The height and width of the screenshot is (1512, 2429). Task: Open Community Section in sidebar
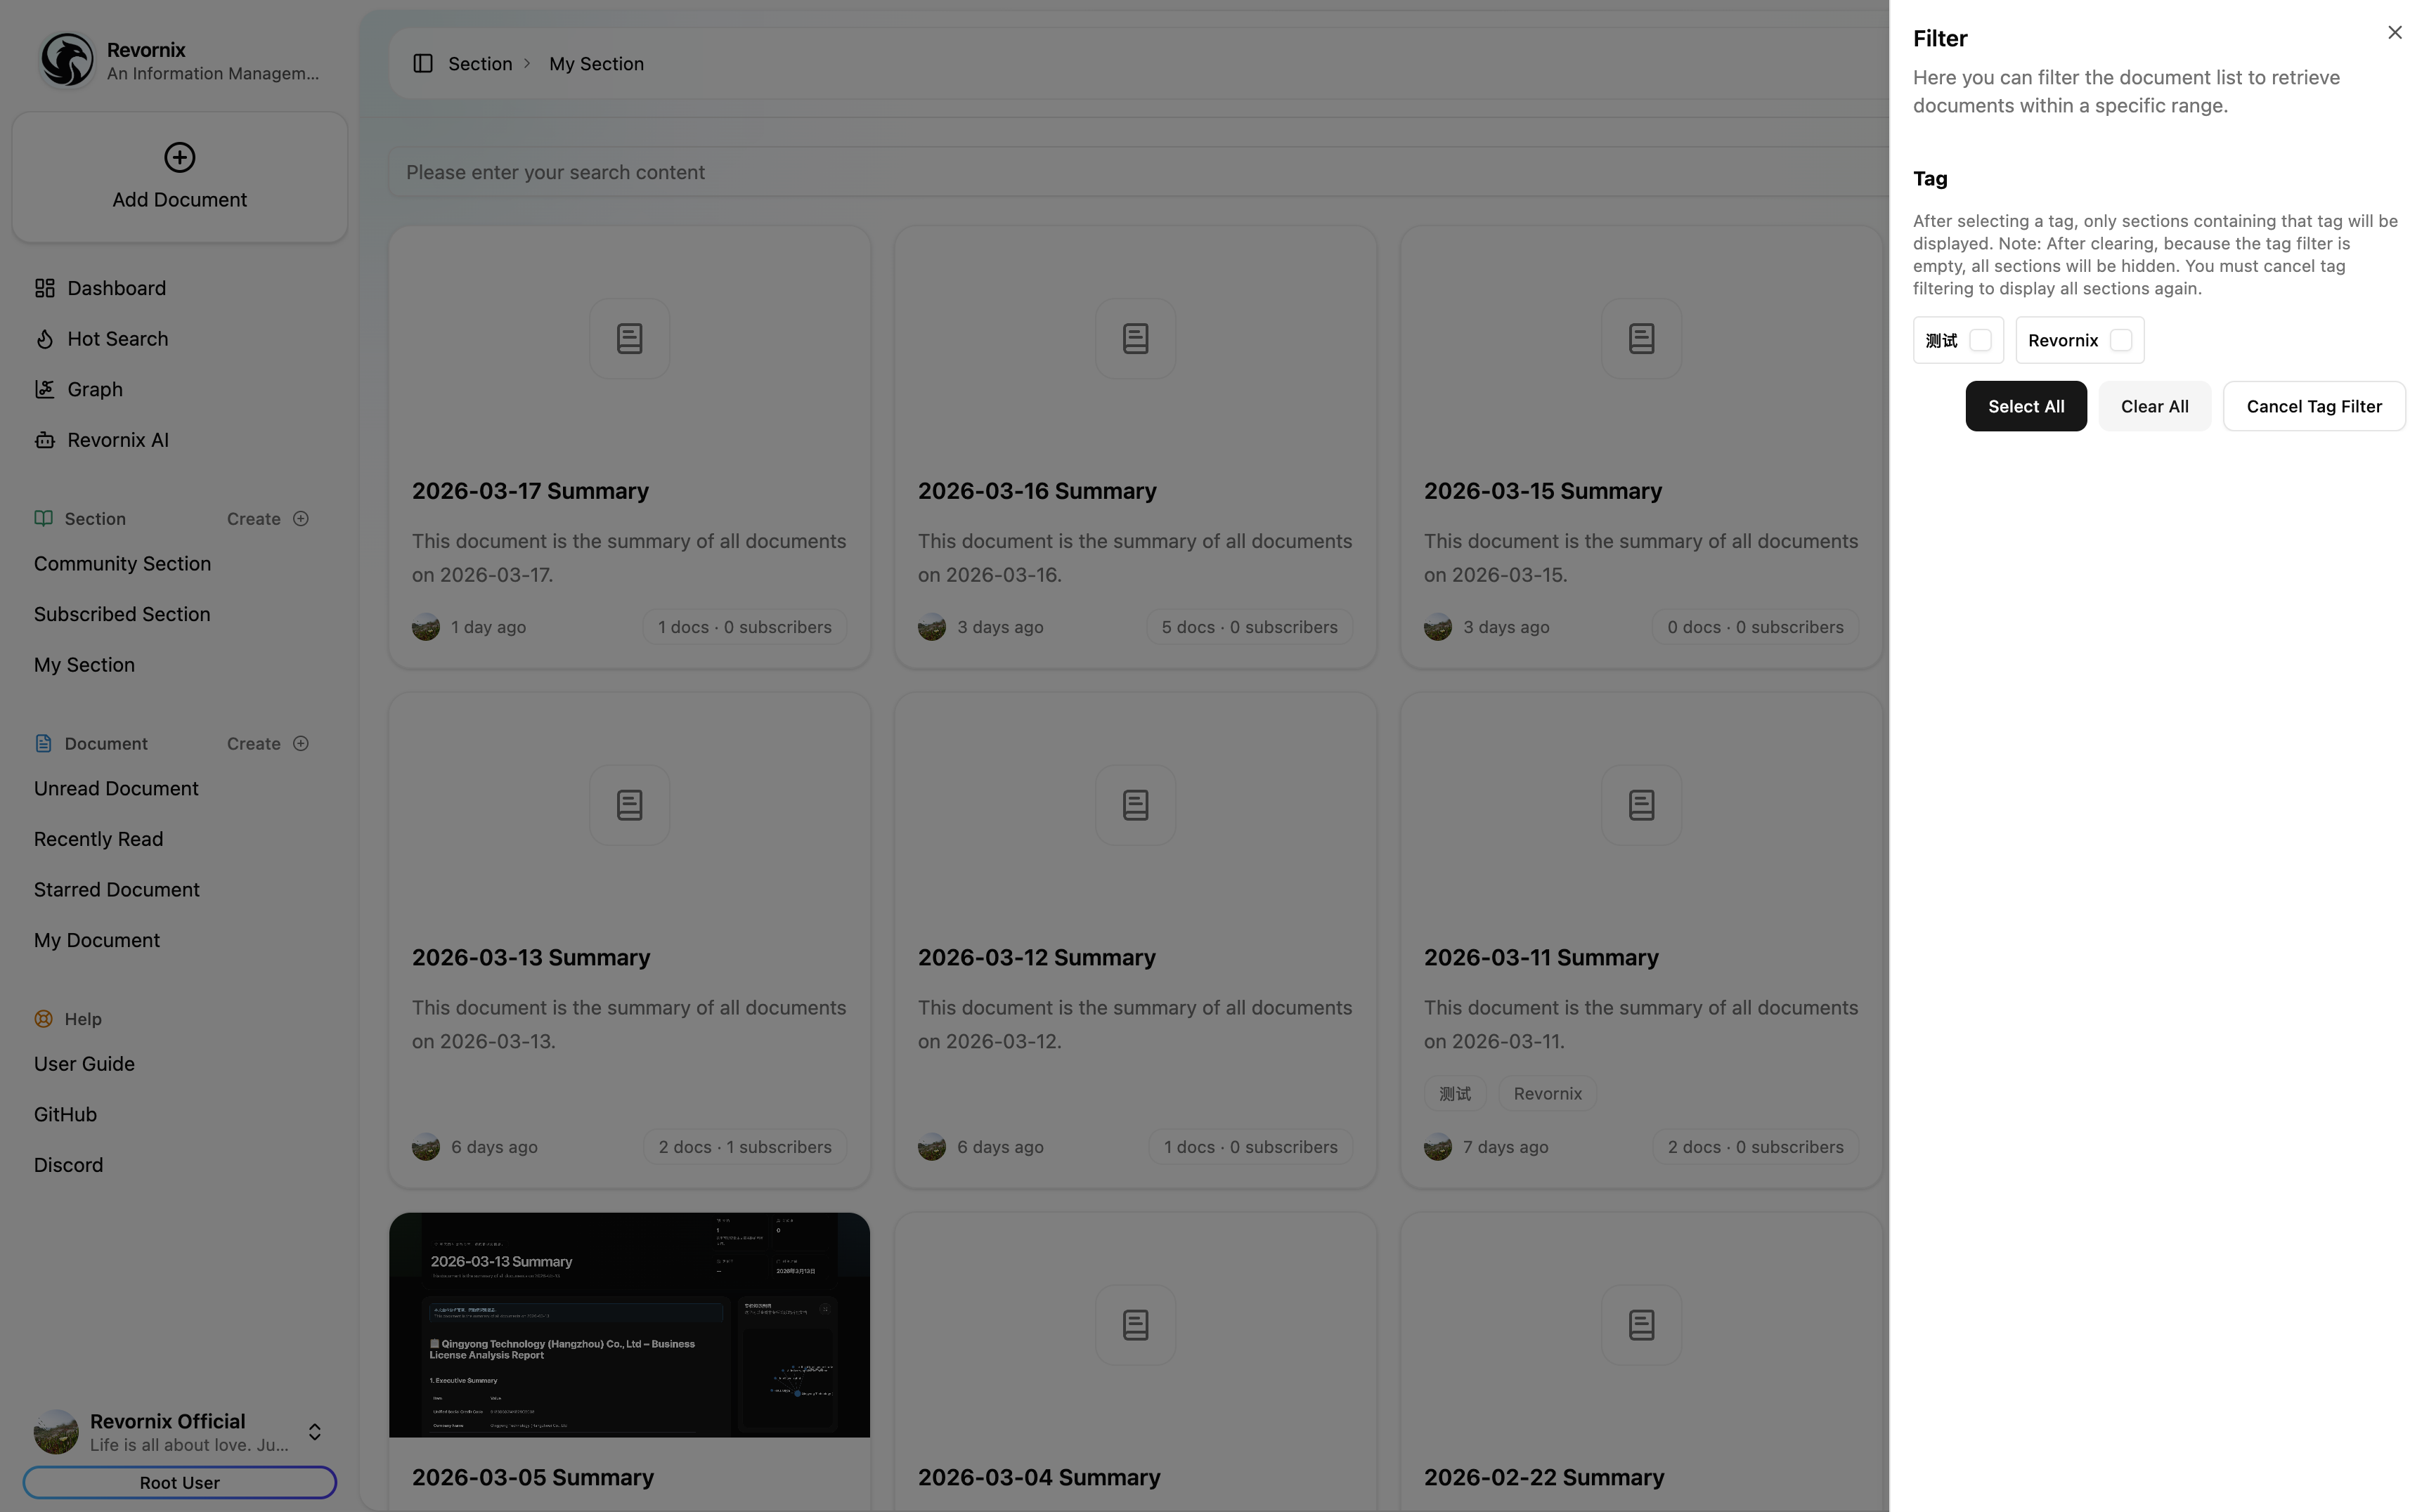point(122,564)
